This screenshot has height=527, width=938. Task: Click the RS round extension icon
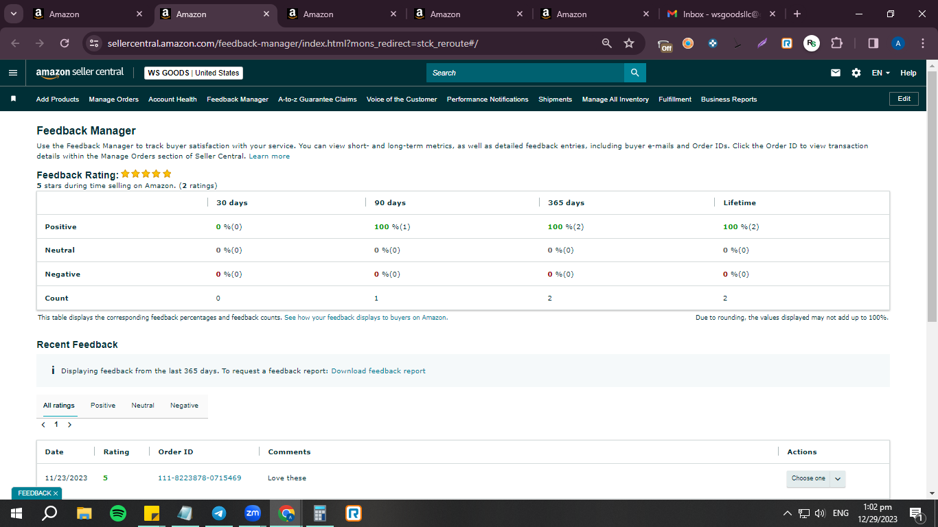(812, 43)
